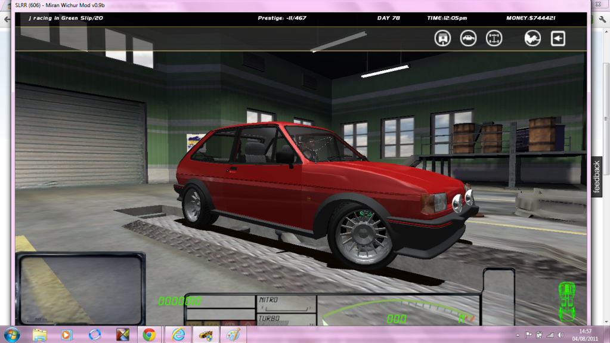Click the green car damage diagram
This screenshot has width=610, height=343.
tap(567, 302)
